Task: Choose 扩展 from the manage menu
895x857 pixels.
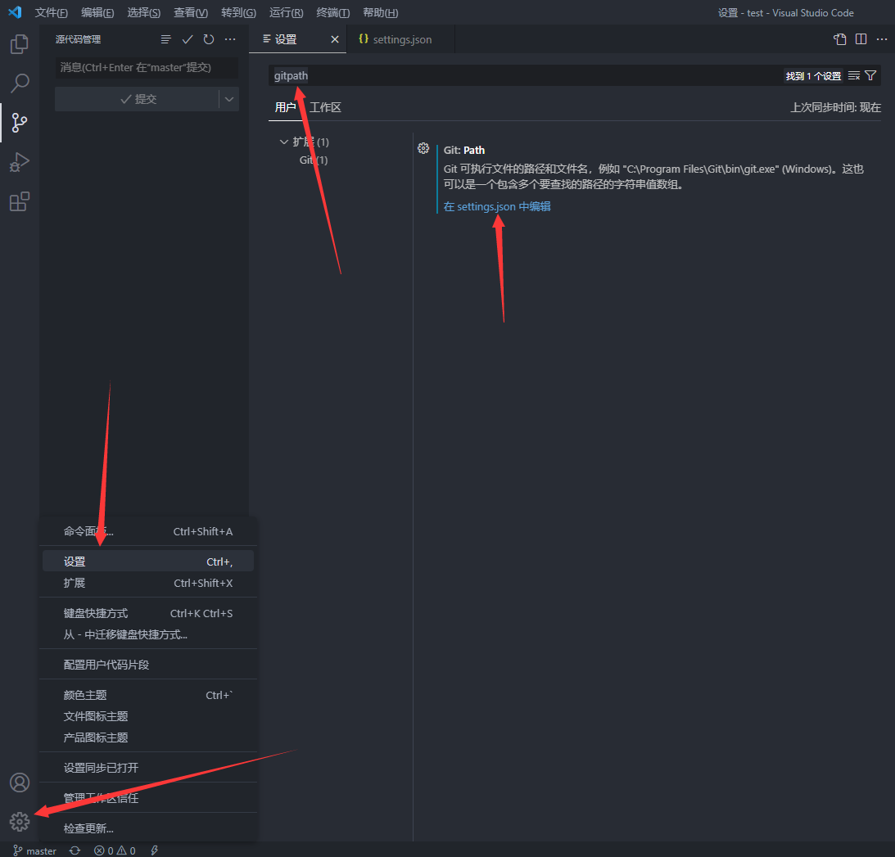Action: click(x=148, y=583)
